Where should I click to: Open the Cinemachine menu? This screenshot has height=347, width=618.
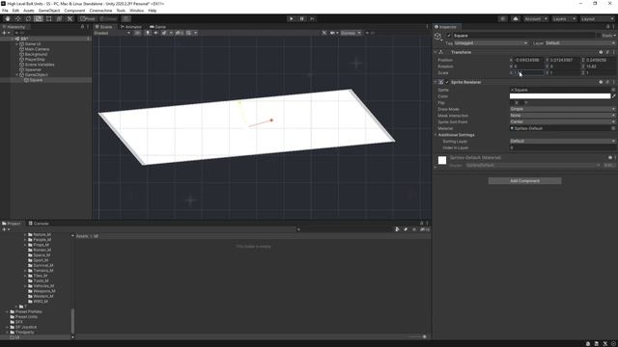(100, 11)
